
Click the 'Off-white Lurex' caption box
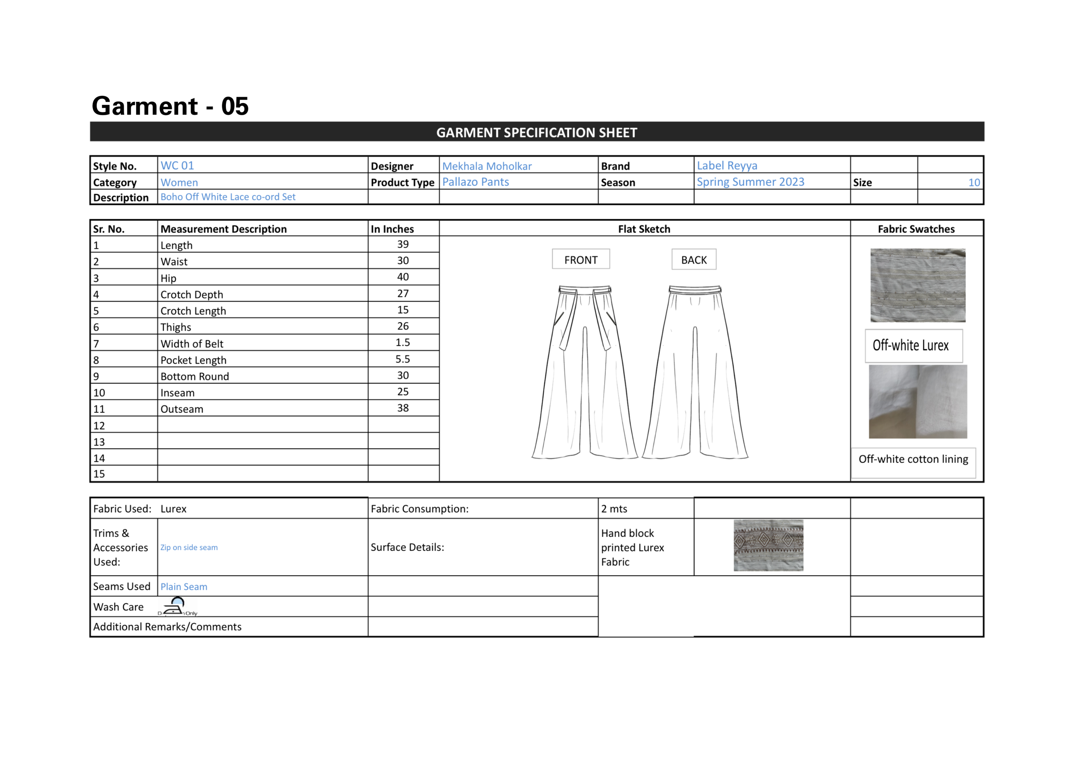click(914, 346)
